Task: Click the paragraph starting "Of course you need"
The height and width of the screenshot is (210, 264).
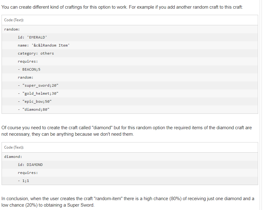Action: [126, 131]
